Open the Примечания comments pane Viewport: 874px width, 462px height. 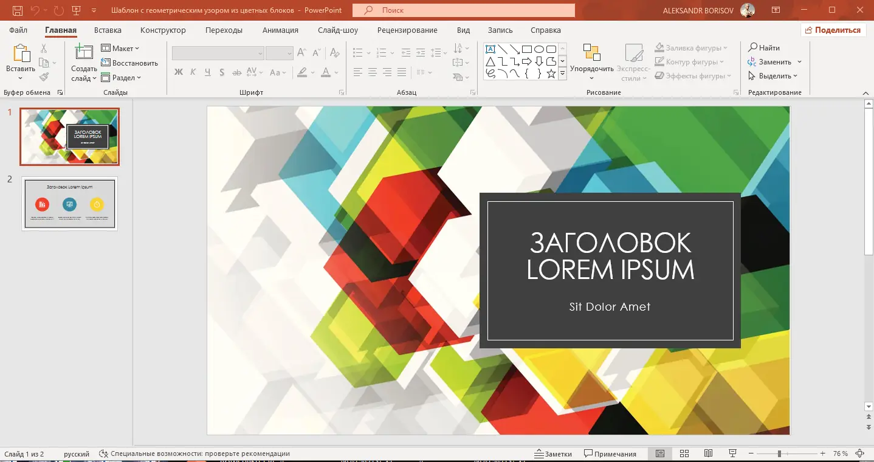coord(610,454)
